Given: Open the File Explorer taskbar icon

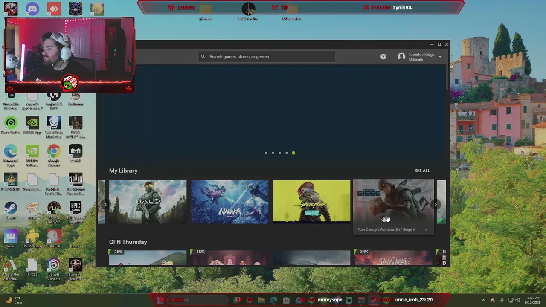Looking at the screenshot, I should (x=261, y=300).
